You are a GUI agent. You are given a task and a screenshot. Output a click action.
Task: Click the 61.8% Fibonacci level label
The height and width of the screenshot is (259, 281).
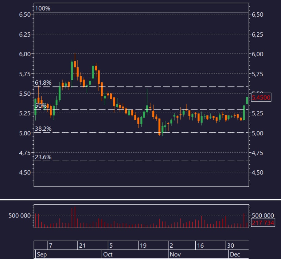[43, 82]
